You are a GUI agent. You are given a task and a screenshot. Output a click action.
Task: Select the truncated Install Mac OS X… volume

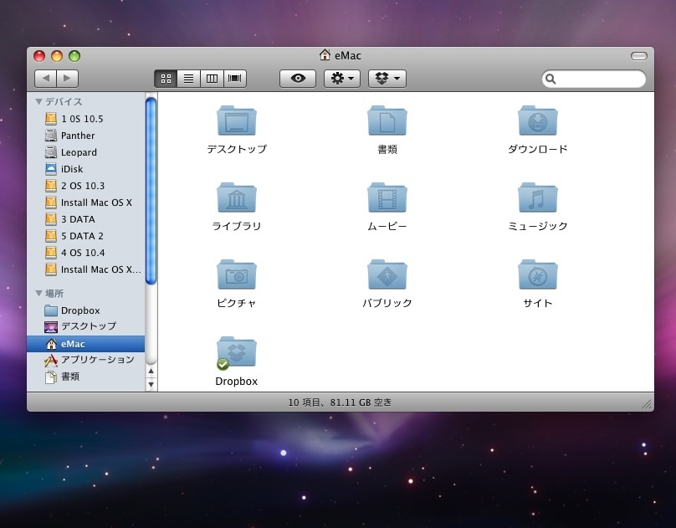(86, 269)
